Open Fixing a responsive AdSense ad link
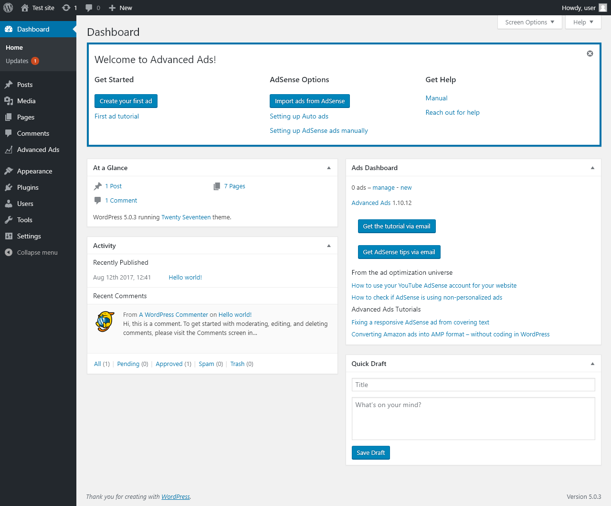The height and width of the screenshot is (506, 611). (x=420, y=322)
